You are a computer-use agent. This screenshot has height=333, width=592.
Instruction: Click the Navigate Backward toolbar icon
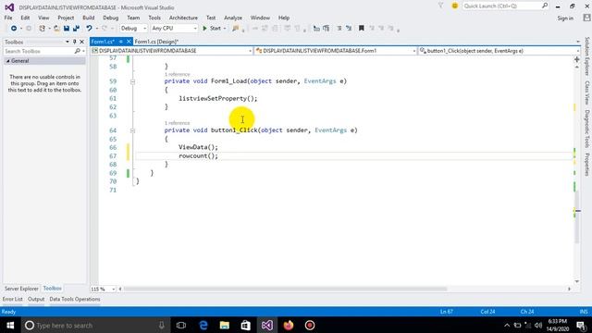14,29
